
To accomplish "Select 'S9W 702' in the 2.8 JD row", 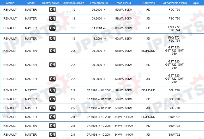I will (x=174, y=135).
